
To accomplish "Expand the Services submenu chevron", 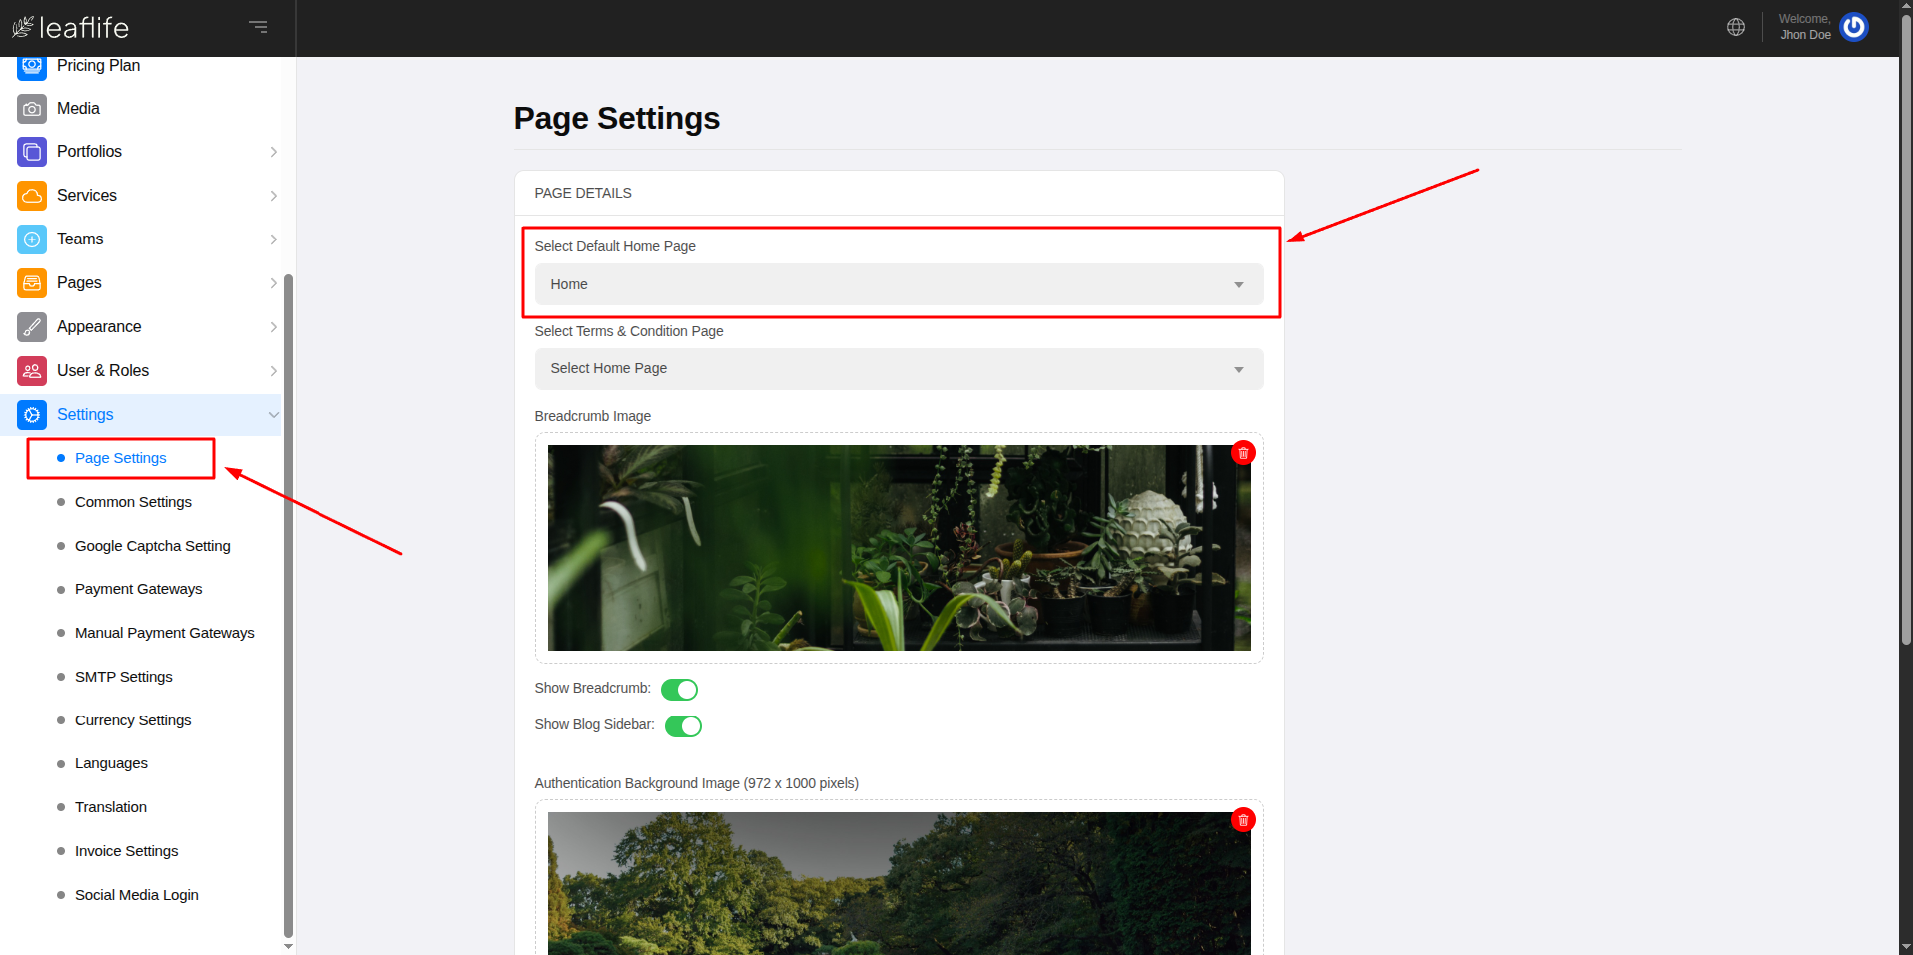I will [274, 196].
